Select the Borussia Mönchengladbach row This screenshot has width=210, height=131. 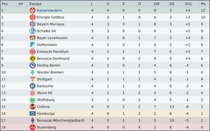click(x=105, y=121)
